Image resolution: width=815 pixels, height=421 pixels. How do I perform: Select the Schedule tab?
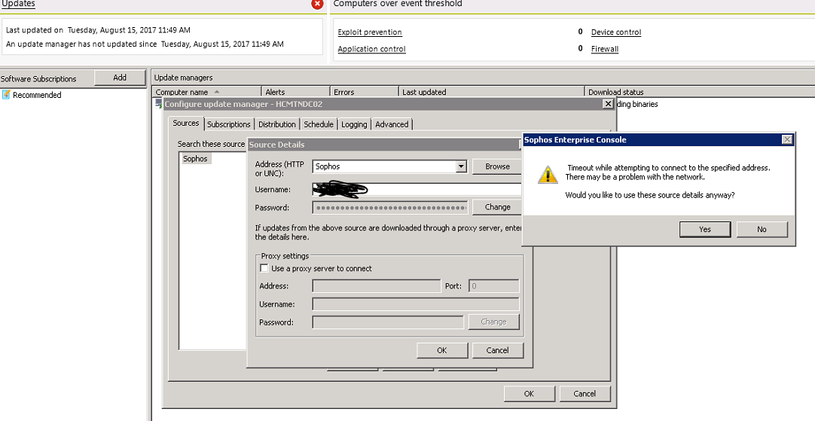click(x=319, y=124)
